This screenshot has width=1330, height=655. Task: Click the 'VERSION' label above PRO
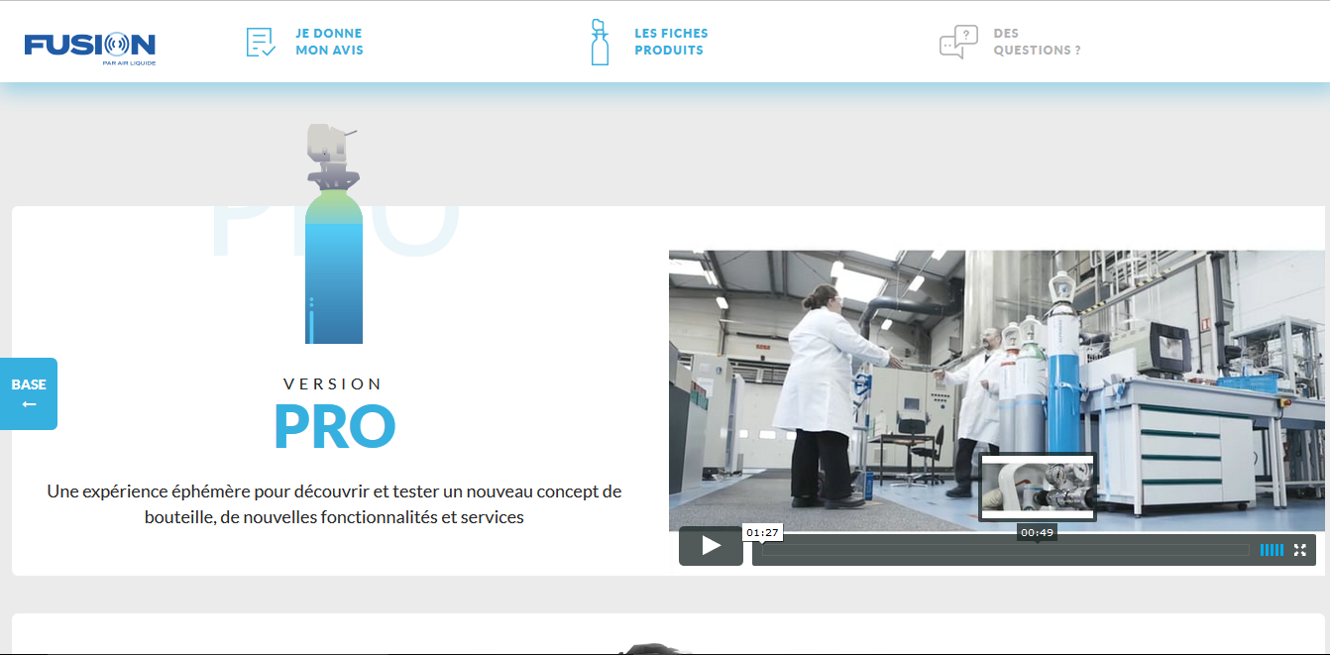333,383
